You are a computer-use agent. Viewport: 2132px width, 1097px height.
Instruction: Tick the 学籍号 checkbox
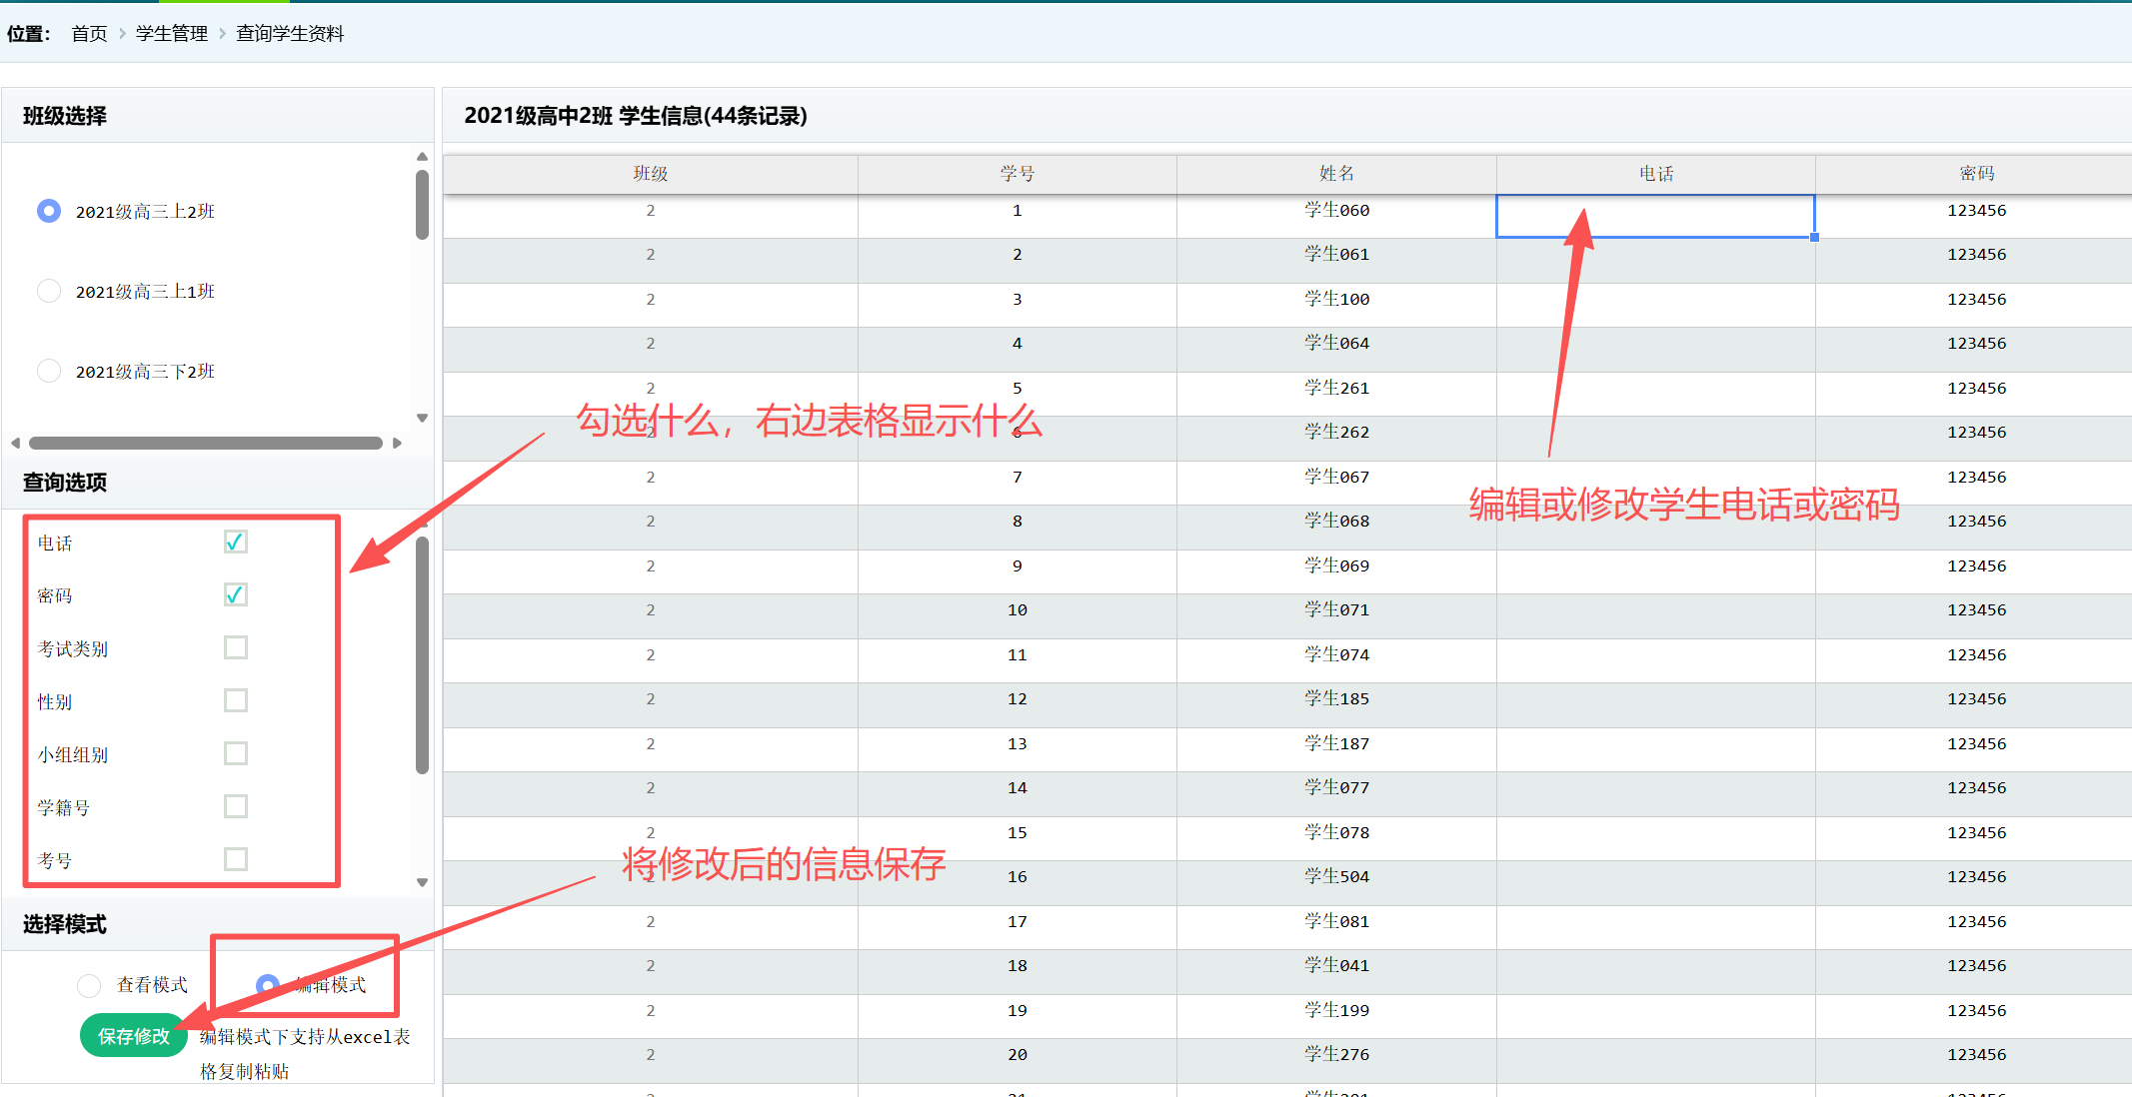click(x=235, y=806)
